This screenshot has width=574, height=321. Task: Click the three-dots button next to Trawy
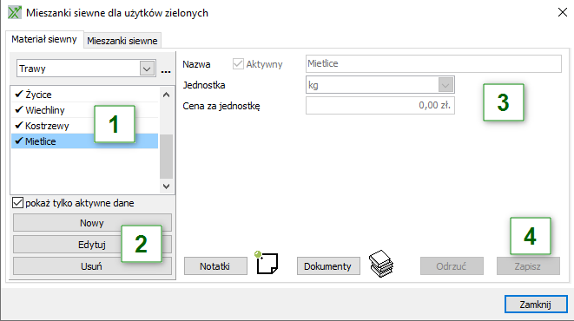point(166,71)
